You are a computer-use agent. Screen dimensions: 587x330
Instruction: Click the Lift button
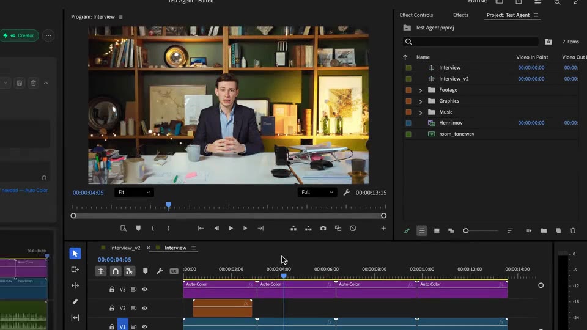pos(293,228)
